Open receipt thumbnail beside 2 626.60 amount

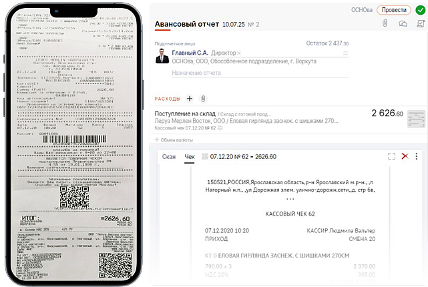pyautogui.click(x=416, y=119)
